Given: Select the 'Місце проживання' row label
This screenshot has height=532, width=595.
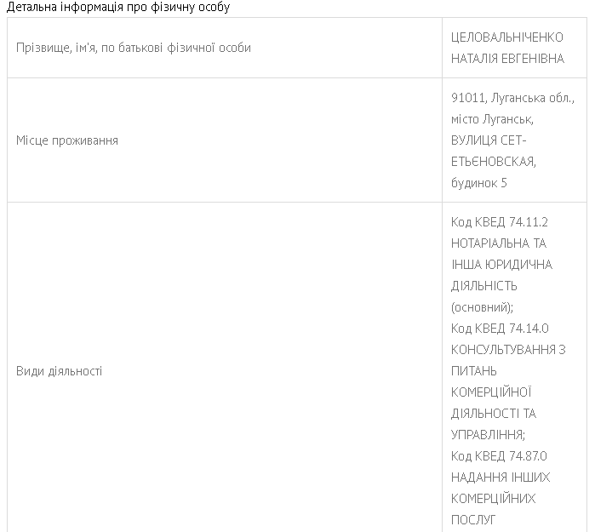Looking at the screenshot, I should click(67, 140).
